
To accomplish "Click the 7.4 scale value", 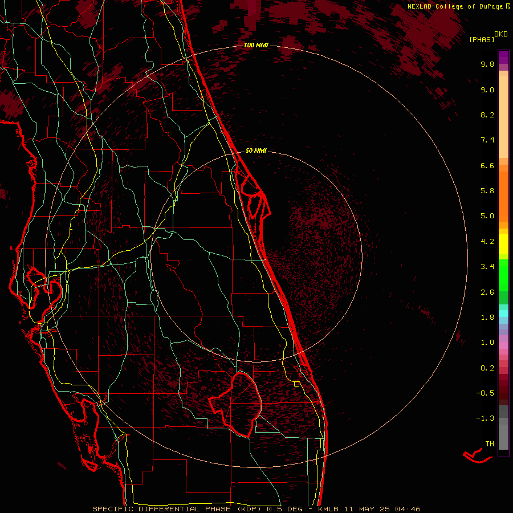I will click(x=487, y=140).
